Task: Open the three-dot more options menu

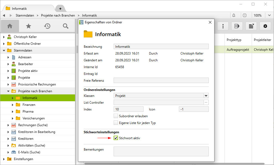Action: point(223,26)
